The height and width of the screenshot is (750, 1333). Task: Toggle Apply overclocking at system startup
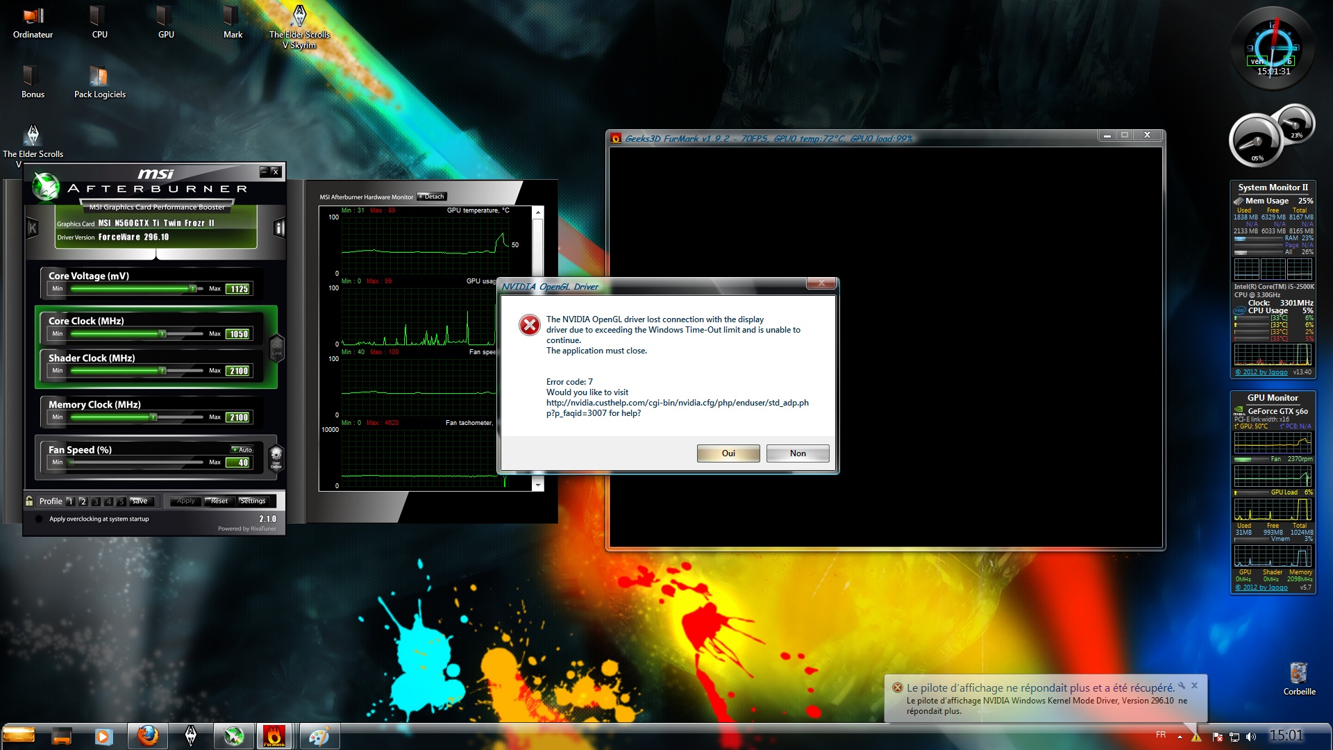(x=40, y=519)
